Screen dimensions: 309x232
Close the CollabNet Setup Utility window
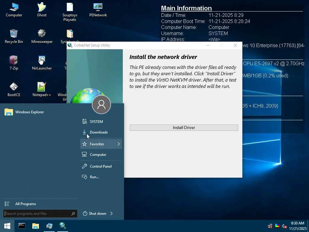tap(235, 45)
